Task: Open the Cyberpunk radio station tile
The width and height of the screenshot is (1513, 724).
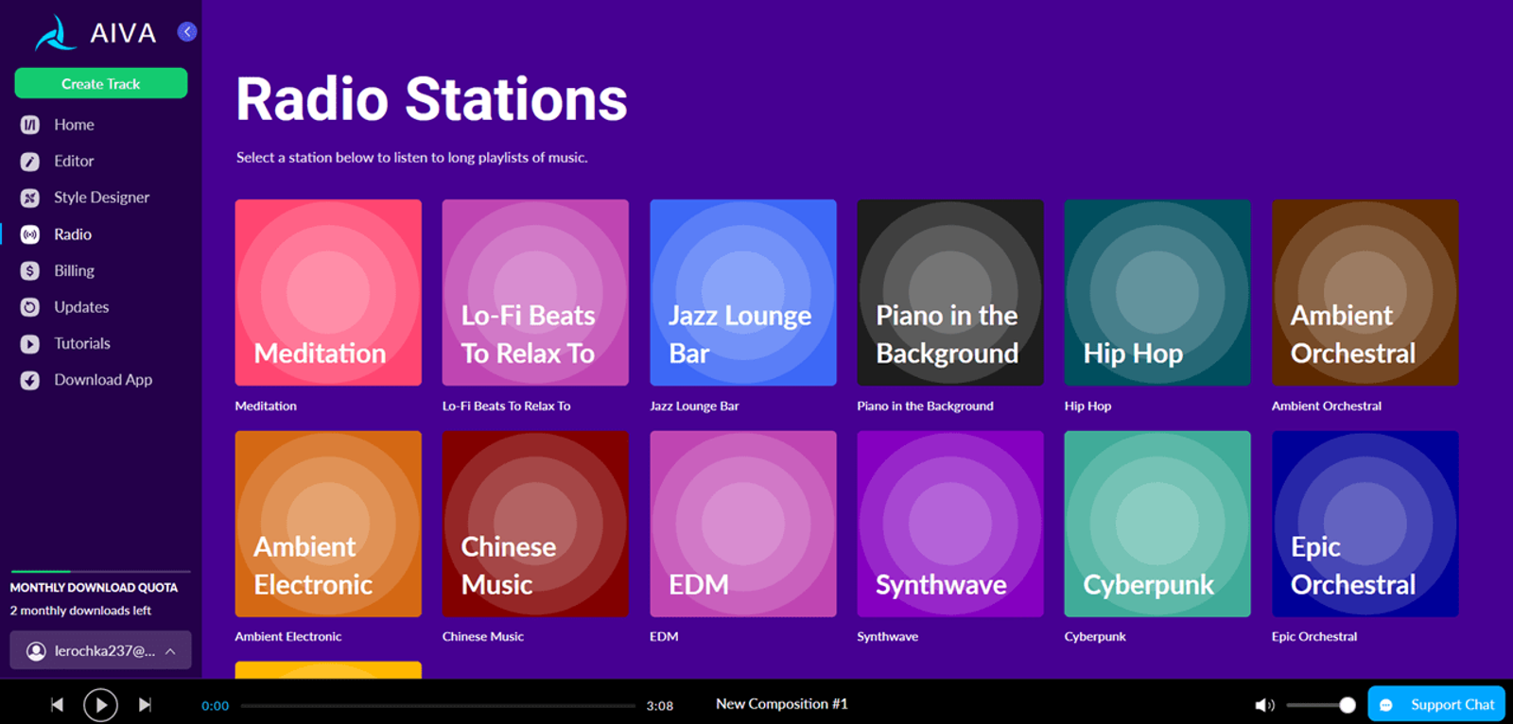Action: (x=1157, y=524)
